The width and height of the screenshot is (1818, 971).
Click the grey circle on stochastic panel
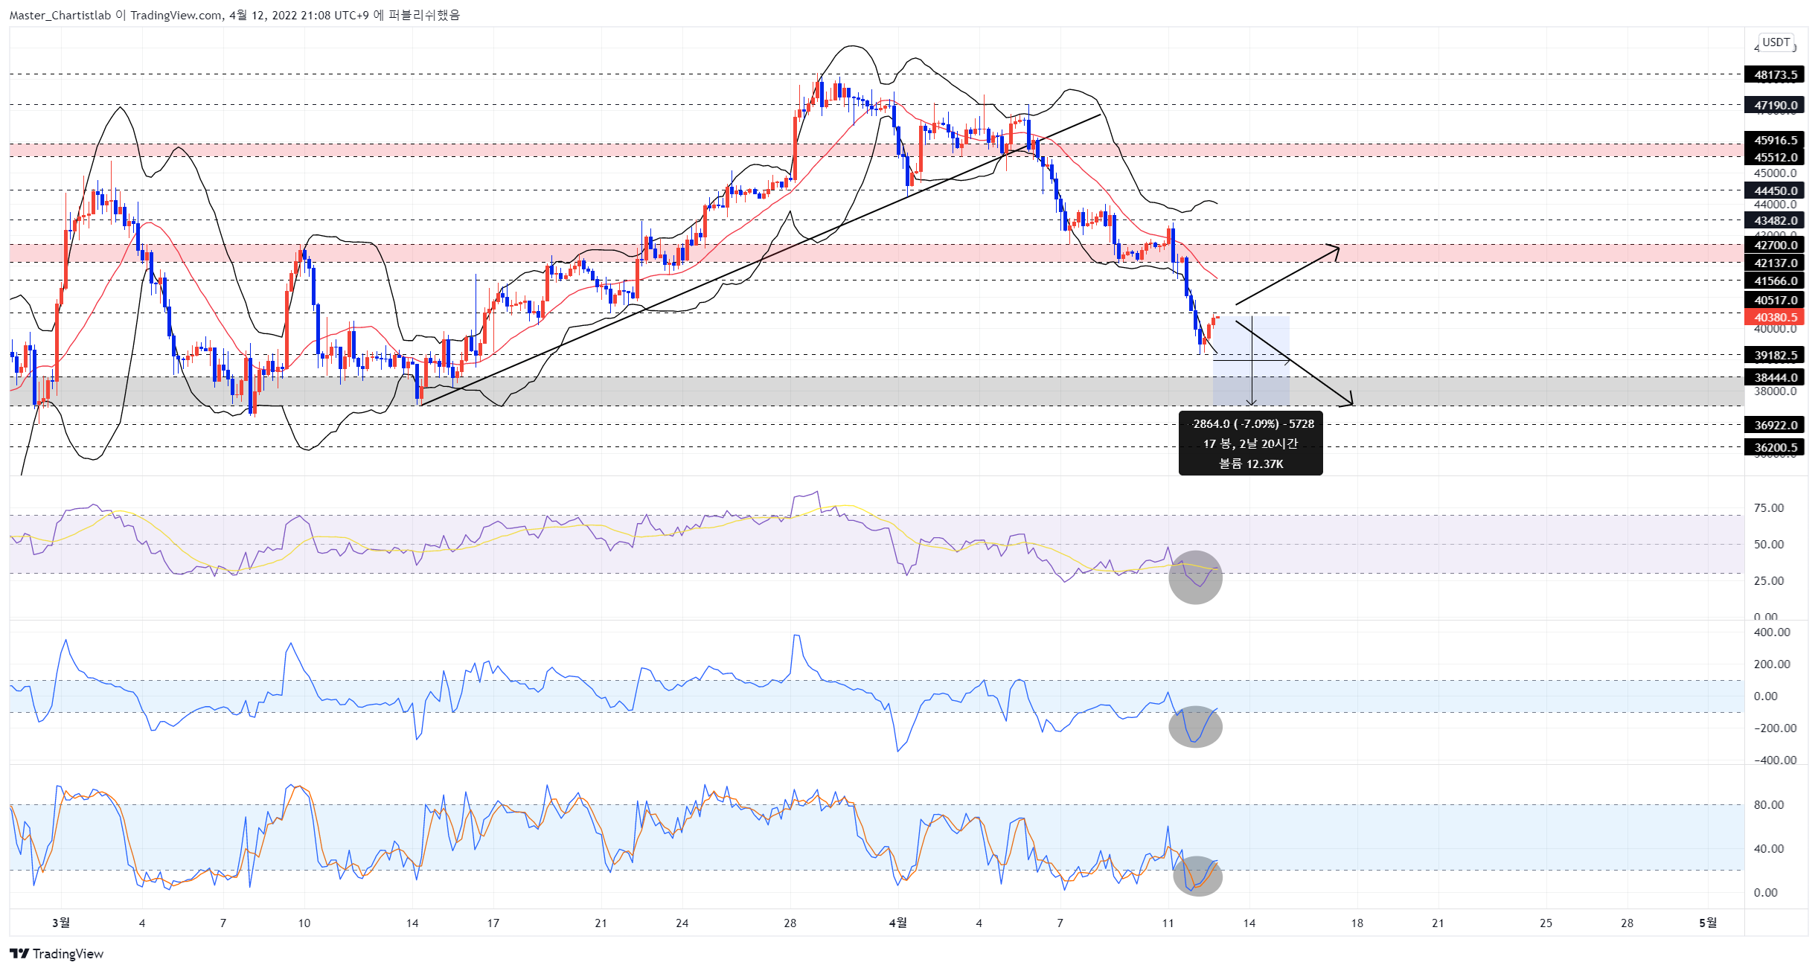1197,876
